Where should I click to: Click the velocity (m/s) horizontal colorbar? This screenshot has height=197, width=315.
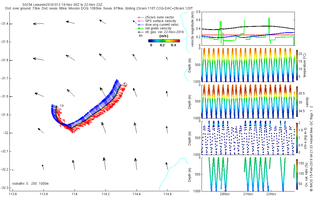[x=164, y=41]
